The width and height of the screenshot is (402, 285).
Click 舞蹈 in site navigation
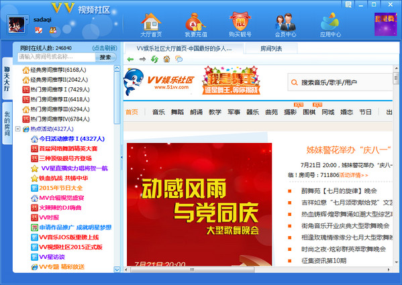point(177,112)
